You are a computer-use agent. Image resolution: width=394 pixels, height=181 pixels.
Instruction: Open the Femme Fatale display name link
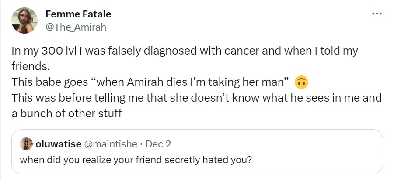point(78,14)
